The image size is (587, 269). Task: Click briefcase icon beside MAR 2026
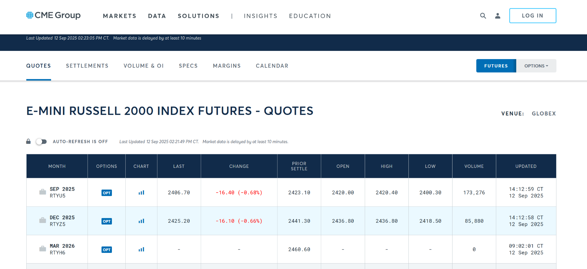tap(43, 249)
